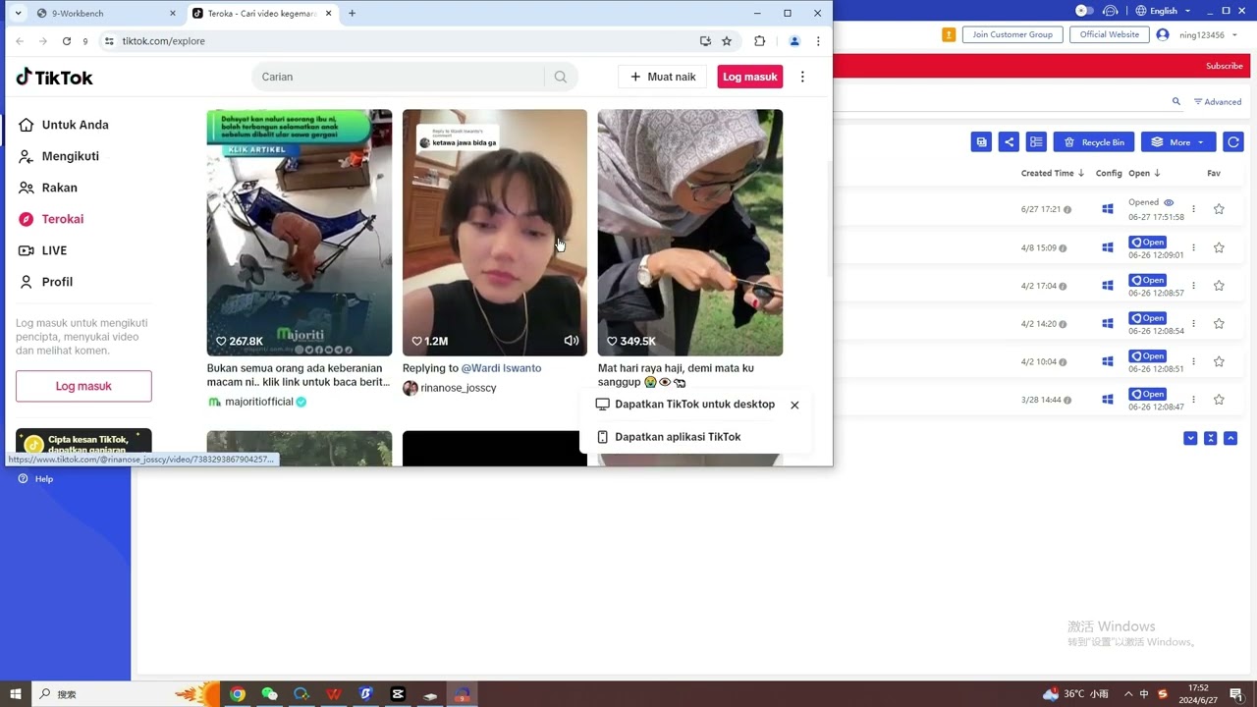
Task: Click Subscribe on the red banner
Action: point(1224,66)
